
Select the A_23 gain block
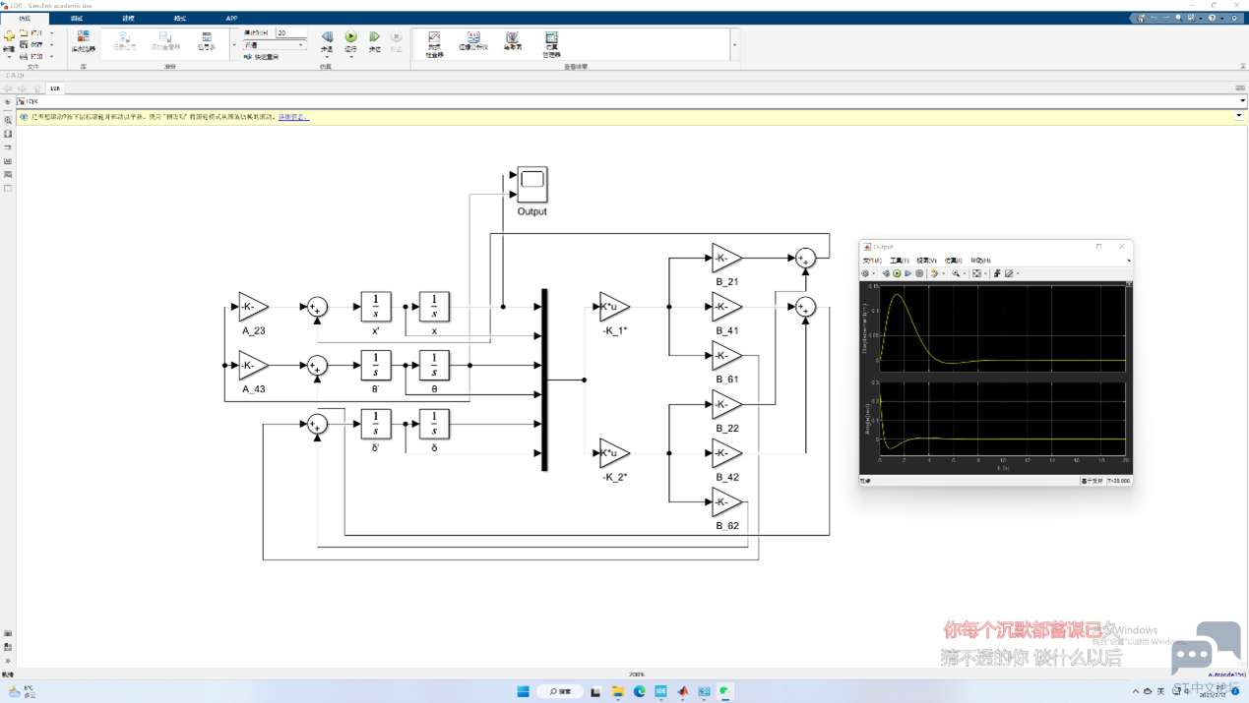253,307
